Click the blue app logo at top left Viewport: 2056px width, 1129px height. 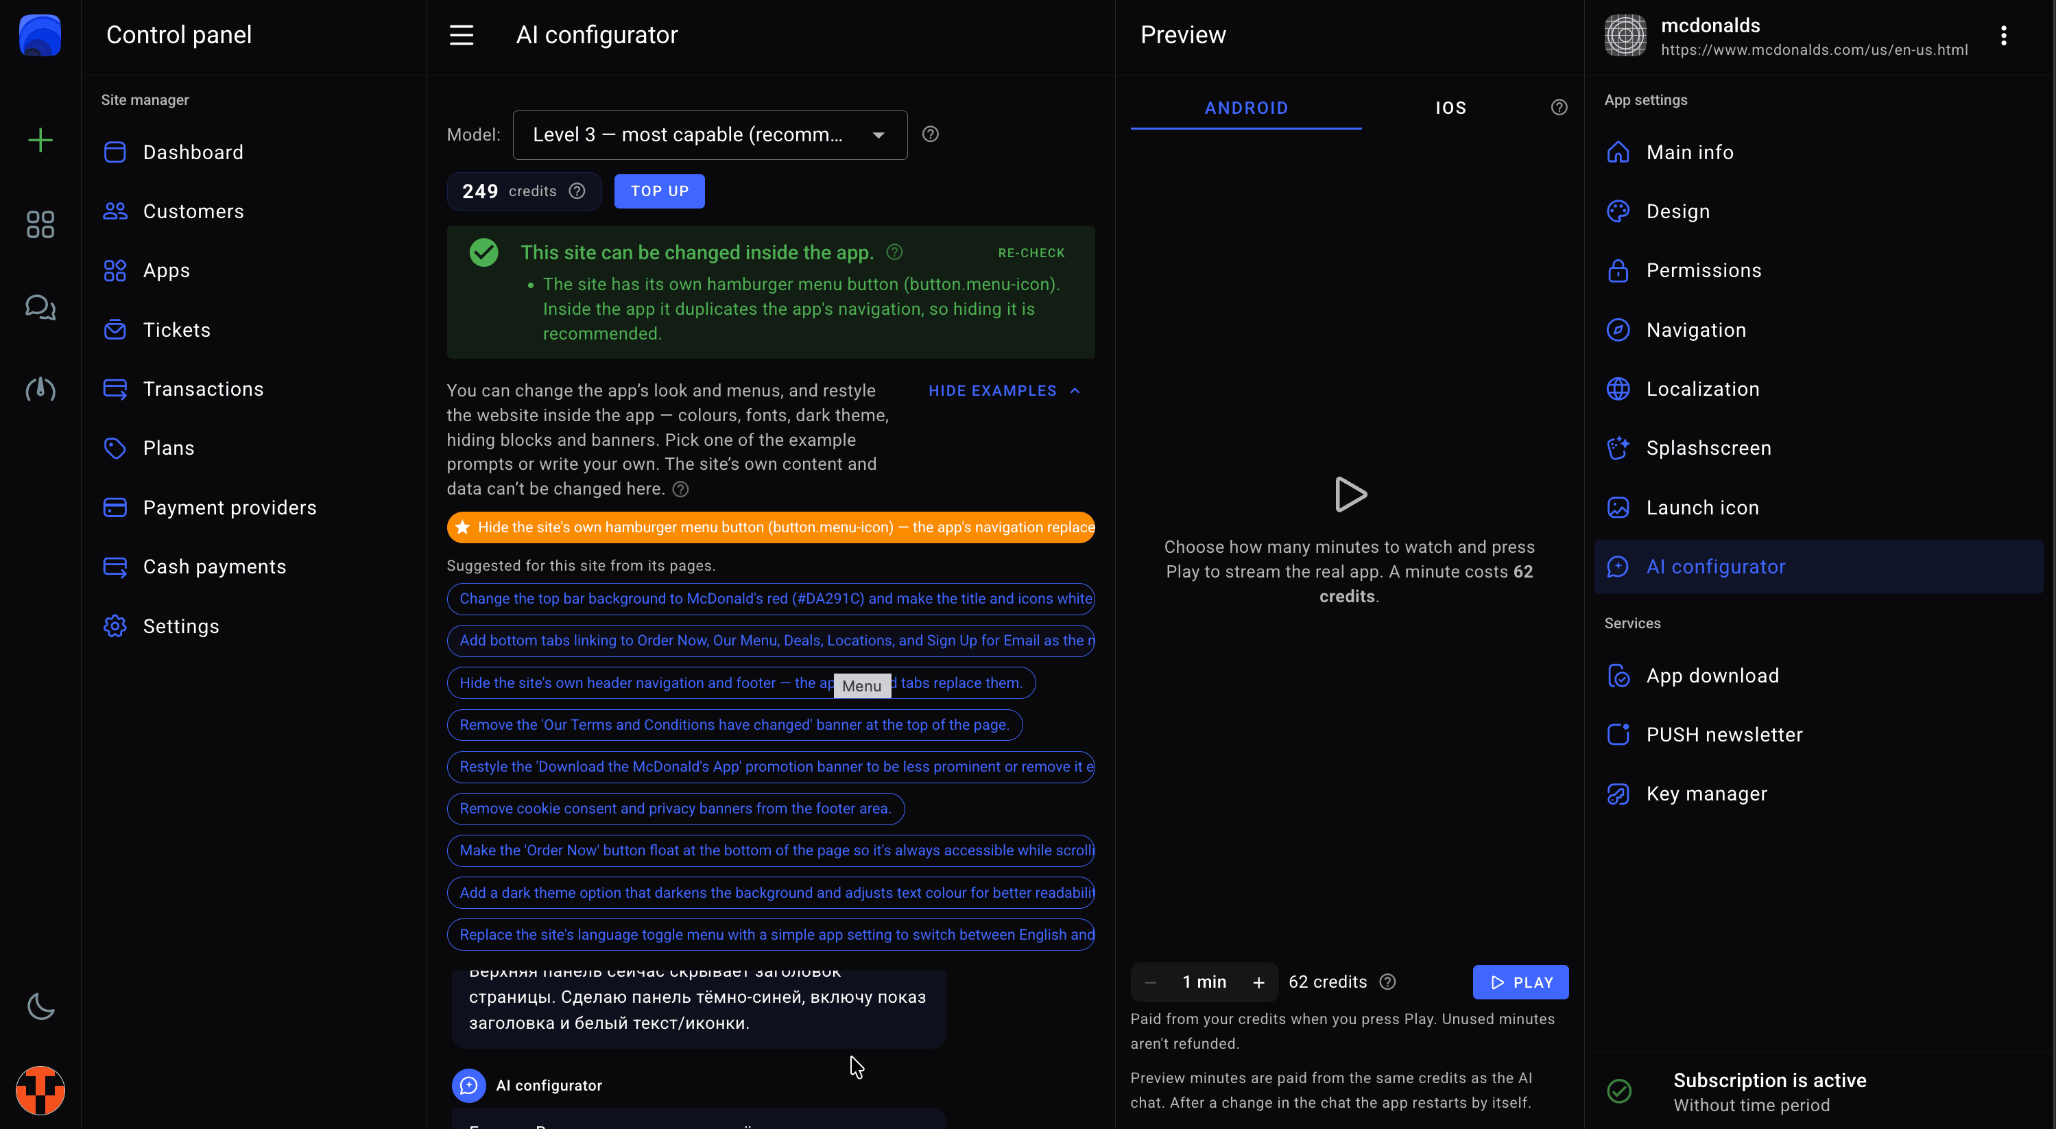click(40, 35)
